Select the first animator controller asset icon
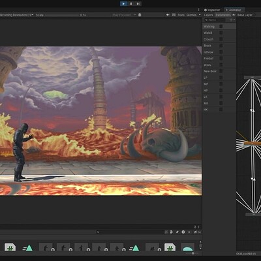261x261 pixels. [27, 248]
